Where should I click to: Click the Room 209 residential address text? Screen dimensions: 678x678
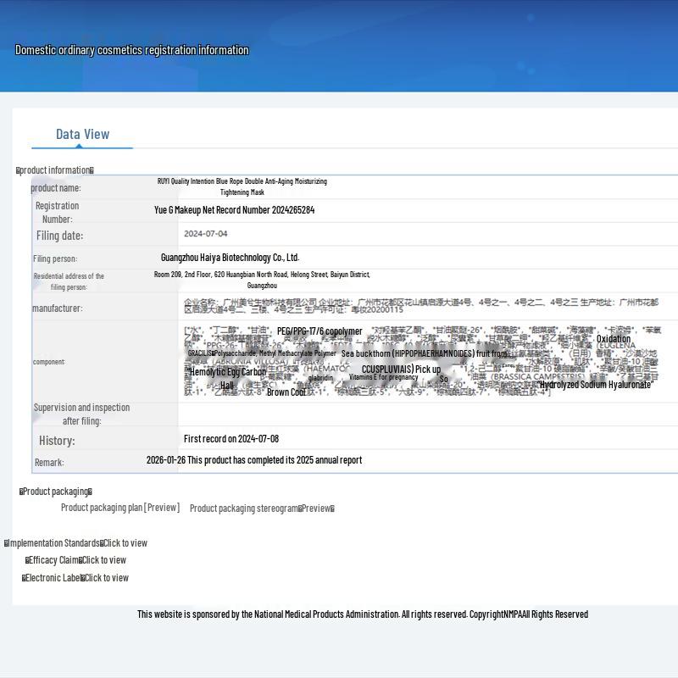[x=262, y=280]
